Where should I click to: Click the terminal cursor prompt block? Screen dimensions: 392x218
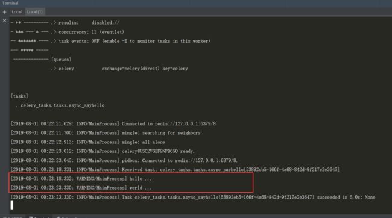[11, 205]
